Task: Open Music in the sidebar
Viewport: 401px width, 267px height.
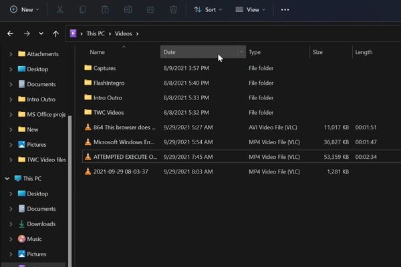Action: pyautogui.click(x=34, y=239)
